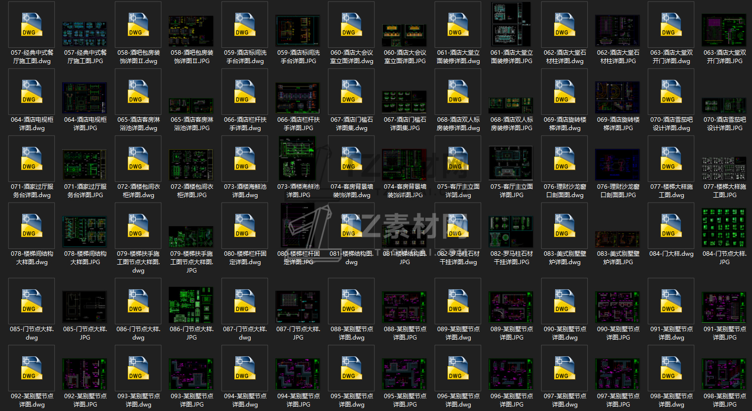This screenshot has height=411, width=752.
Task: Highlight the 064-酒店电视柜详图.dwg file icon
Action: point(32,92)
